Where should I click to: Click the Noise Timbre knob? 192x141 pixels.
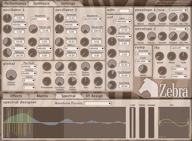point(73,81)
